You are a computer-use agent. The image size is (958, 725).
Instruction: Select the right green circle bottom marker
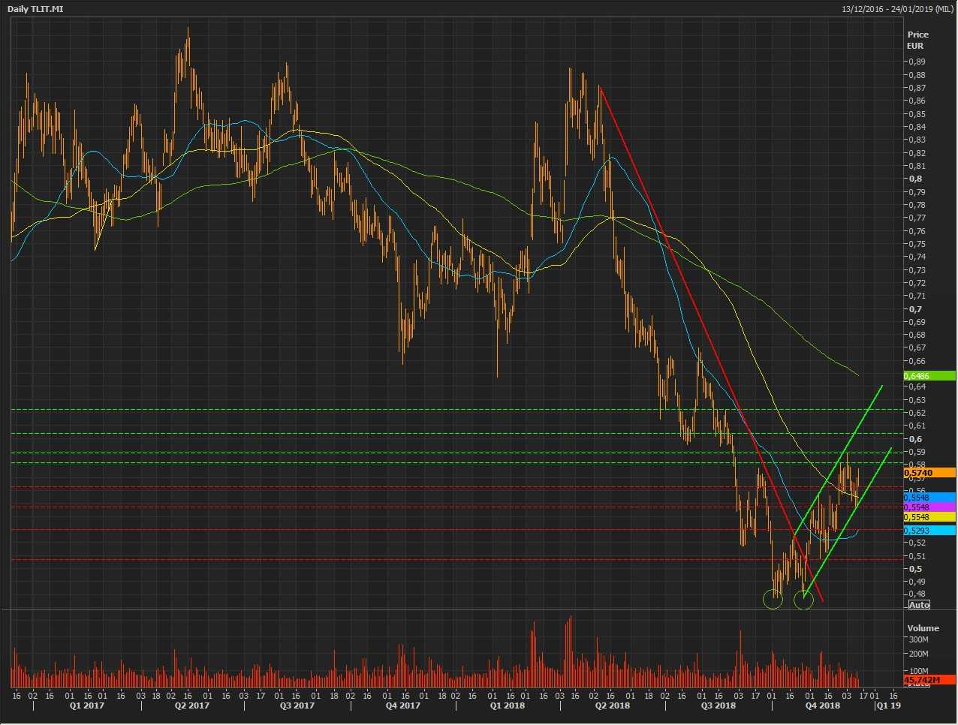803,599
